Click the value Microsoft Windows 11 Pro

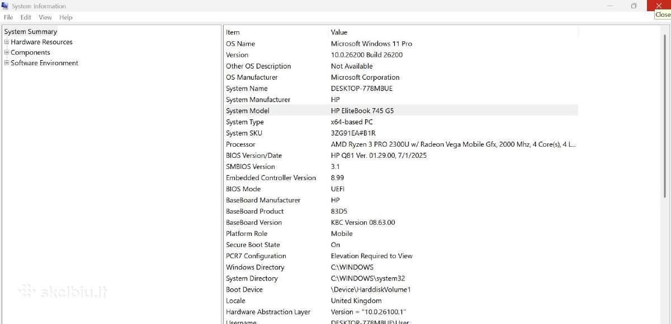tap(371, 43)
